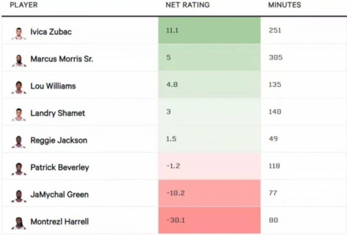347x235 pixels.
Task: Click Marcus Morris Sr.'s headshot icon
Action: [19, 60]
